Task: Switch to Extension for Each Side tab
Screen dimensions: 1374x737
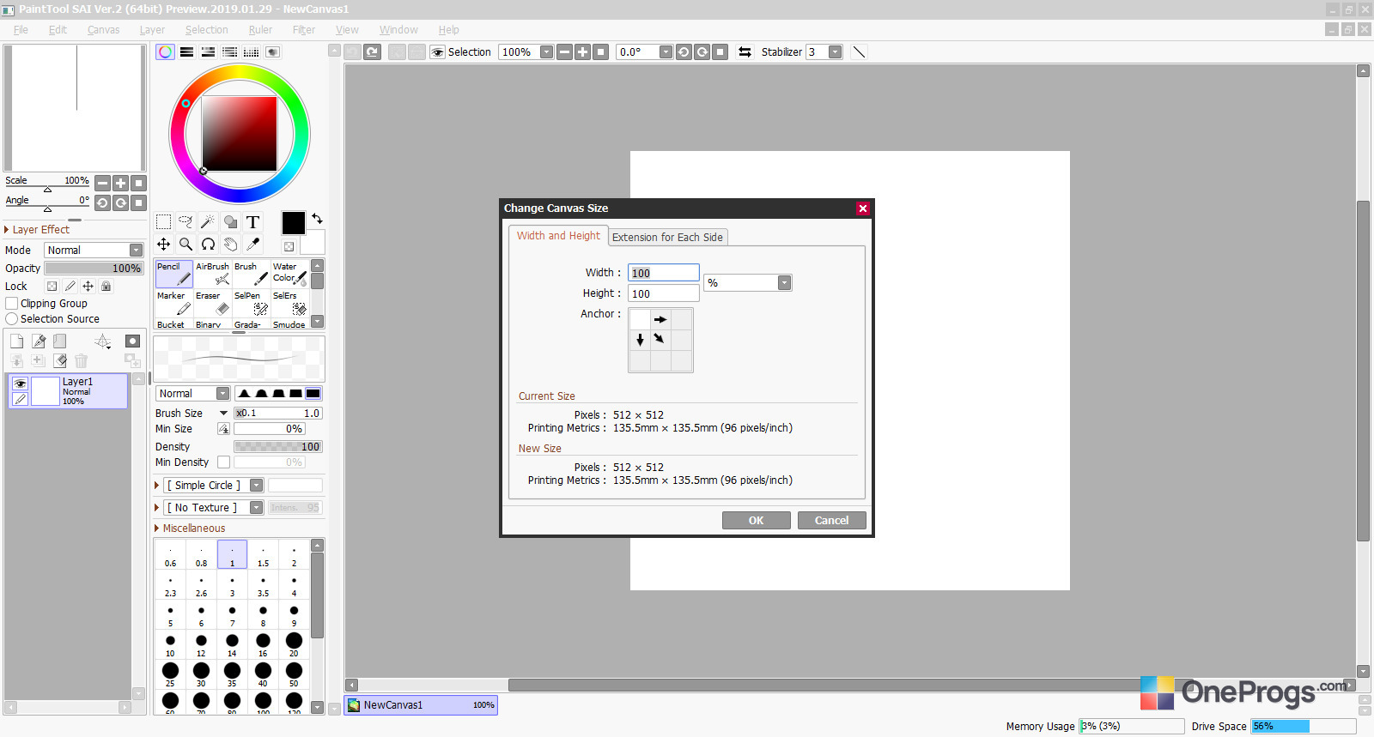Action: pos(667,238)
